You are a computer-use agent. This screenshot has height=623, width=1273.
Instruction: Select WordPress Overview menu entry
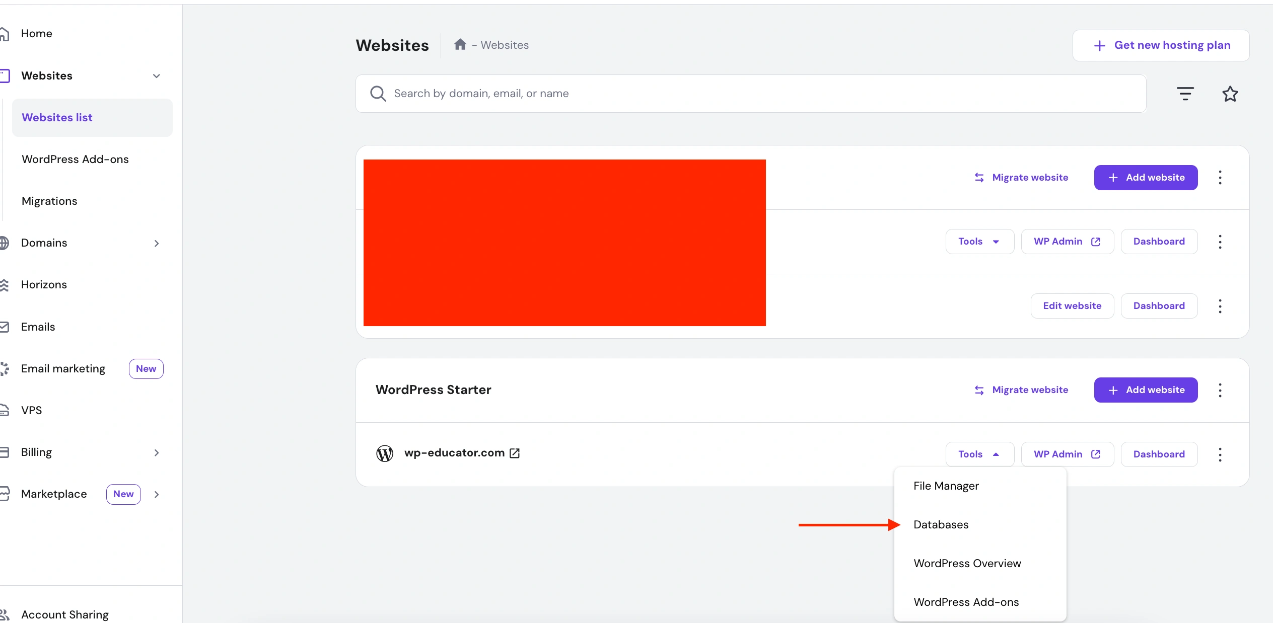tap(967, 564)
